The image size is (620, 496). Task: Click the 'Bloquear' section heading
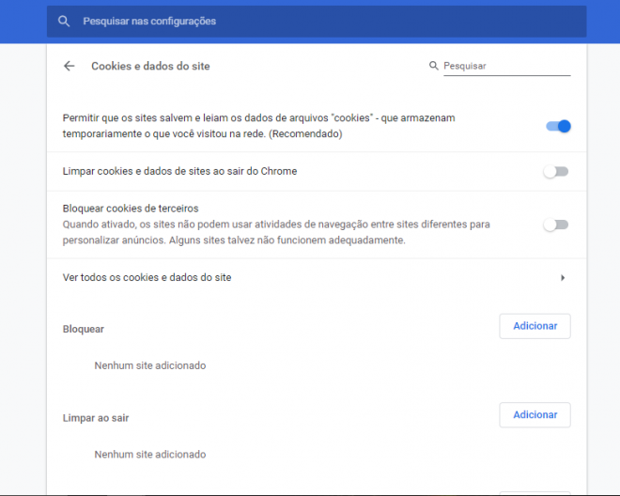pyautogui.click(x=83, y=329)
